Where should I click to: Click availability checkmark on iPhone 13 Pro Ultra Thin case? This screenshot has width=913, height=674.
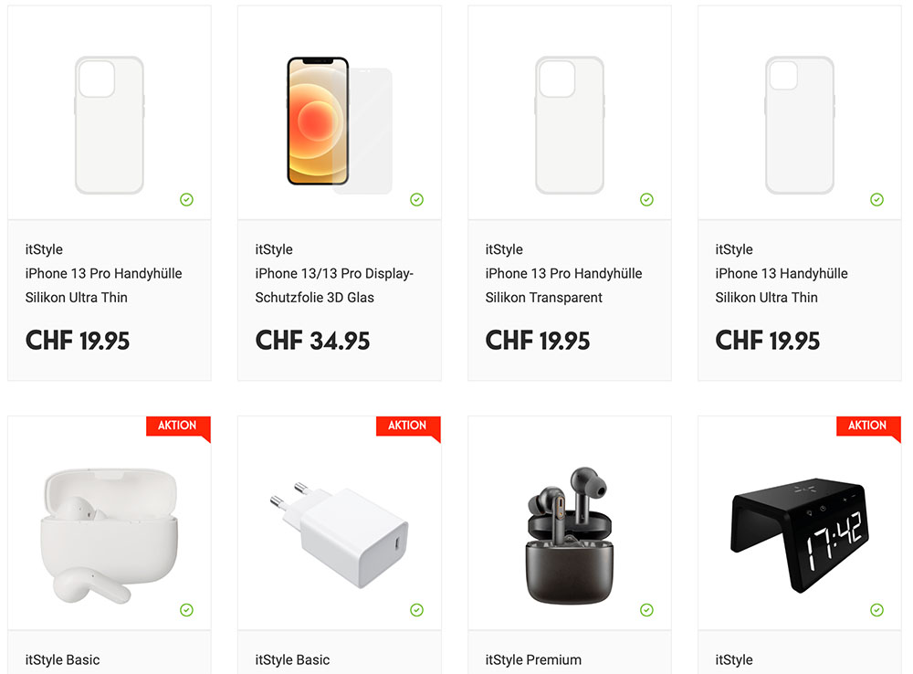(x=186, y=200)
